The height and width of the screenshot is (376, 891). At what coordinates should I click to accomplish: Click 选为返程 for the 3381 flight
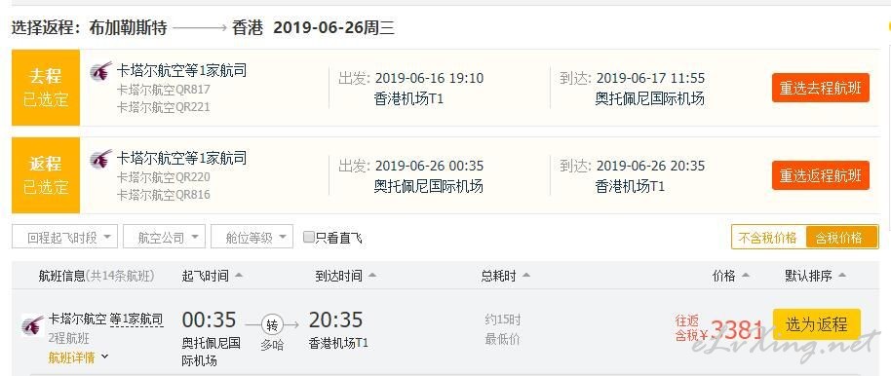point(817,325)
